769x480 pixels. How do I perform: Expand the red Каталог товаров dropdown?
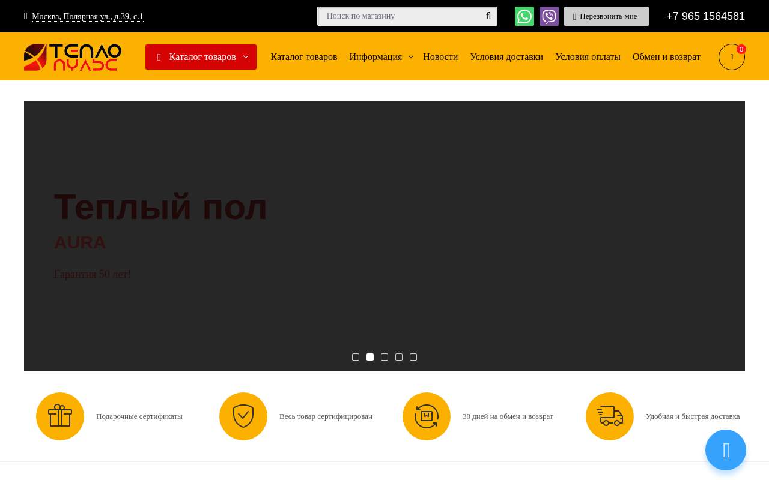tap(201, 57)
